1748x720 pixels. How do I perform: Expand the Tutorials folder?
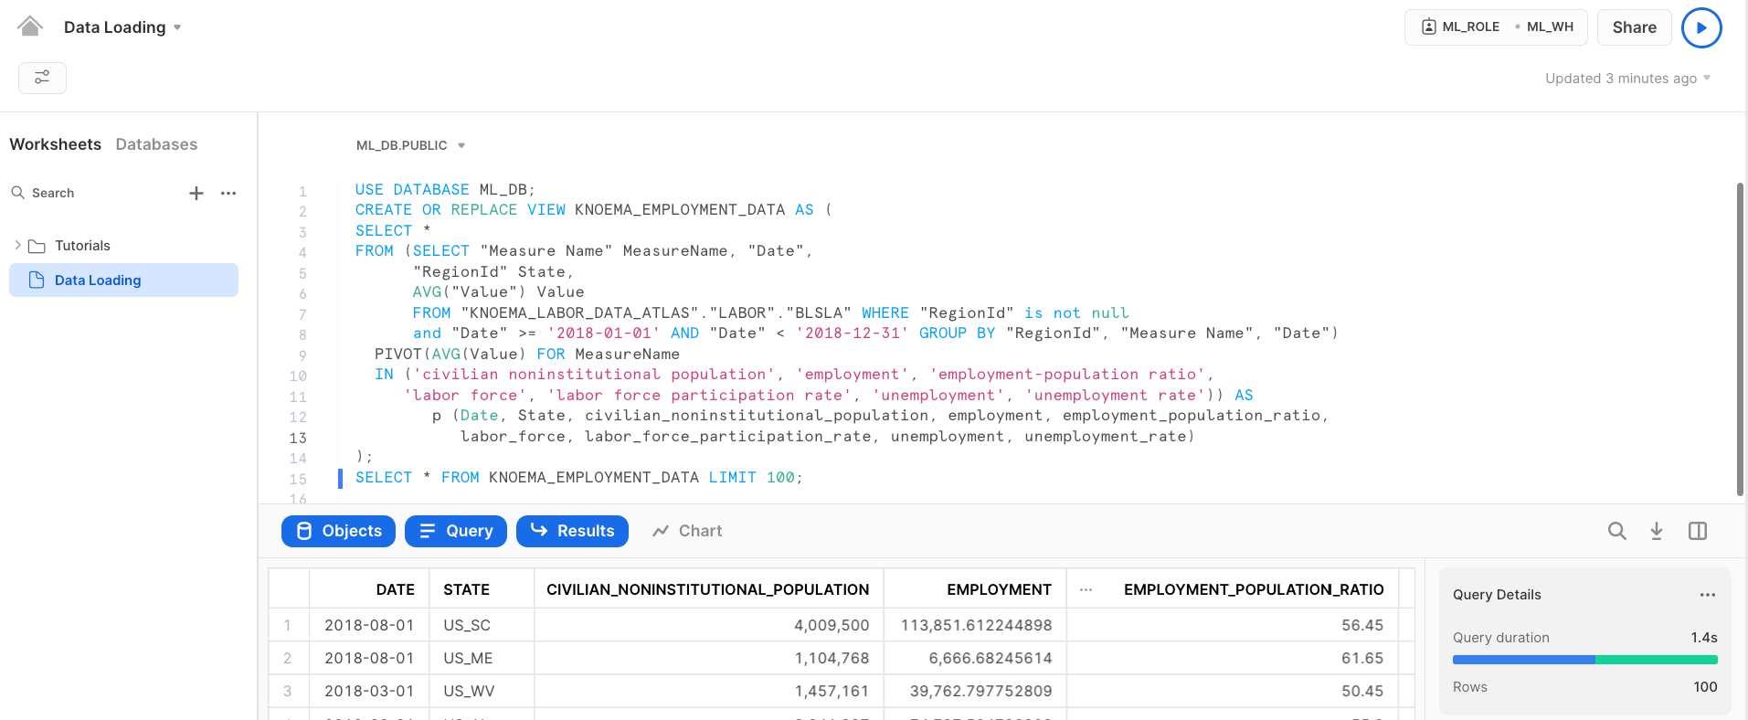[18, 245]
